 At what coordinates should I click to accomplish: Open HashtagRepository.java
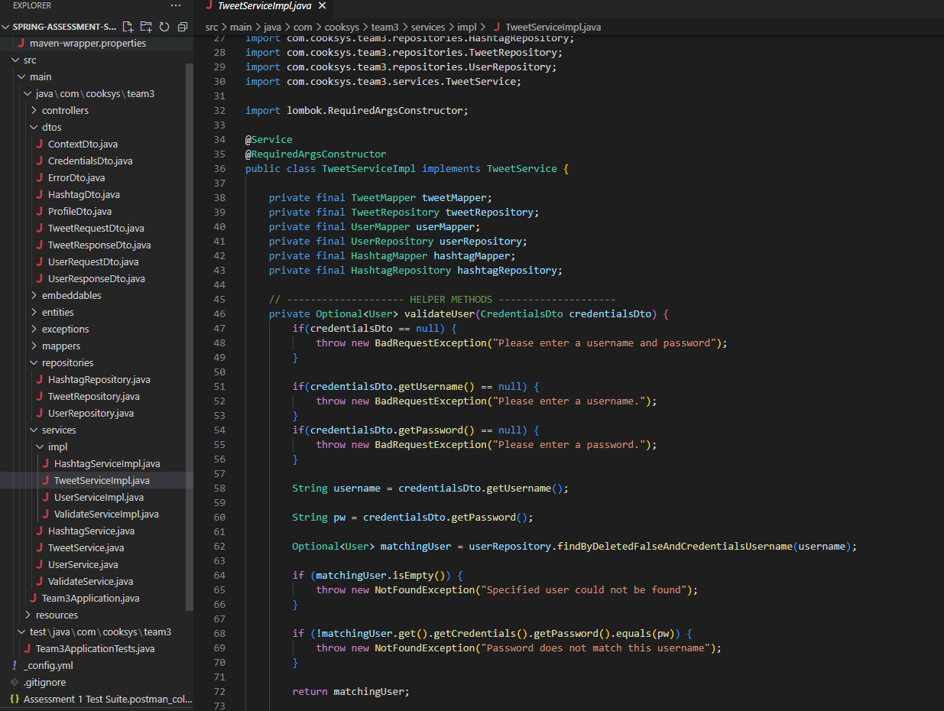point(99,379)
